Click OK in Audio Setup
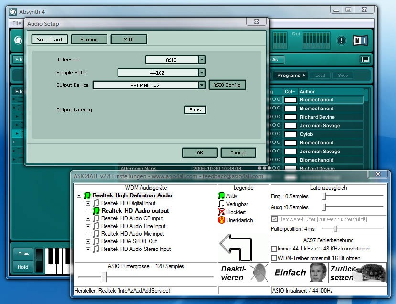 pos(200,152)
